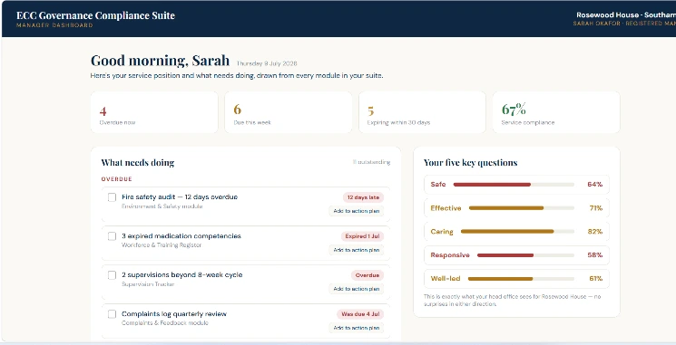Click the 'Overdue' status badge on supervisions
Viewport: 676px width, 345px height.
coord(367,275)
